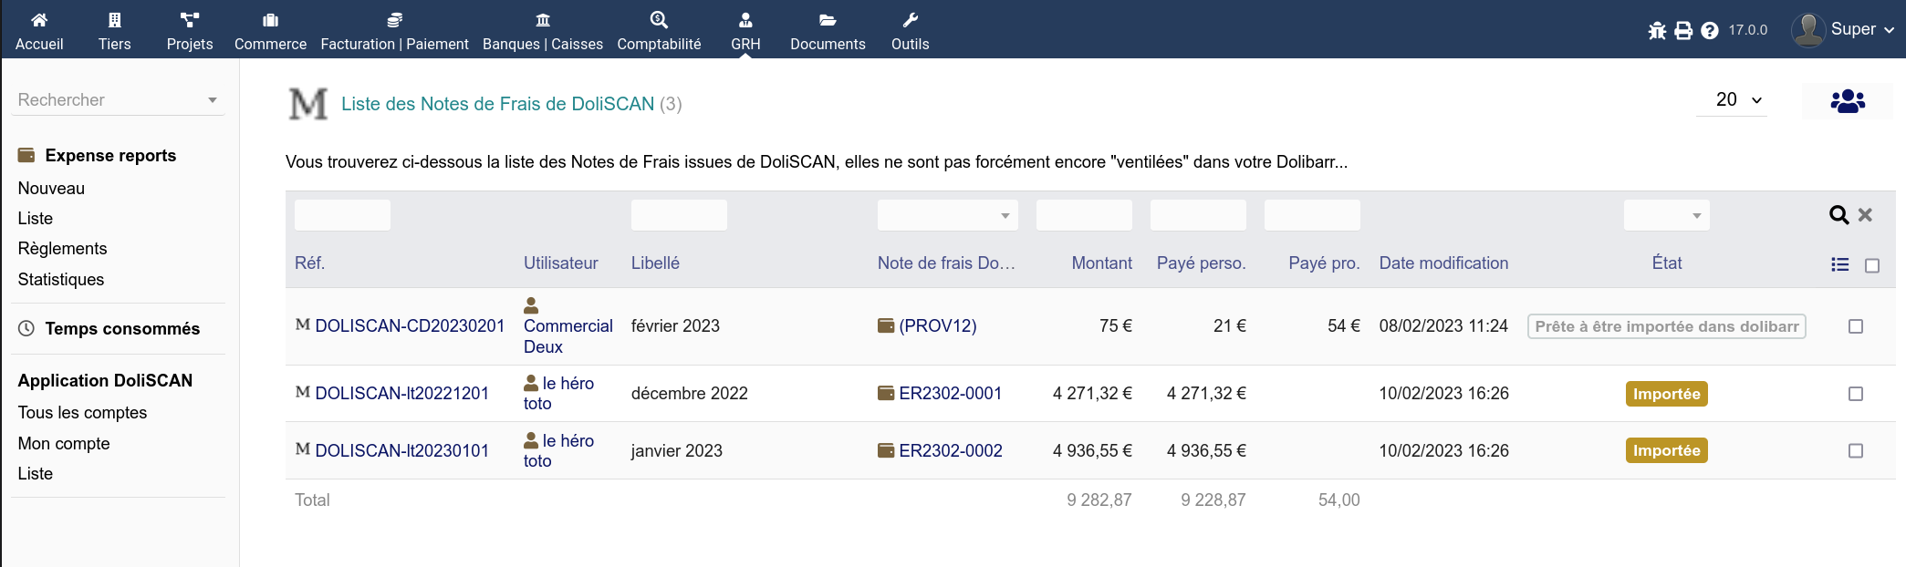The image size is (1906, 567).
Task: Check the DOLISCAN-CD20230201 row checkbox
Action: (1855, 326)
